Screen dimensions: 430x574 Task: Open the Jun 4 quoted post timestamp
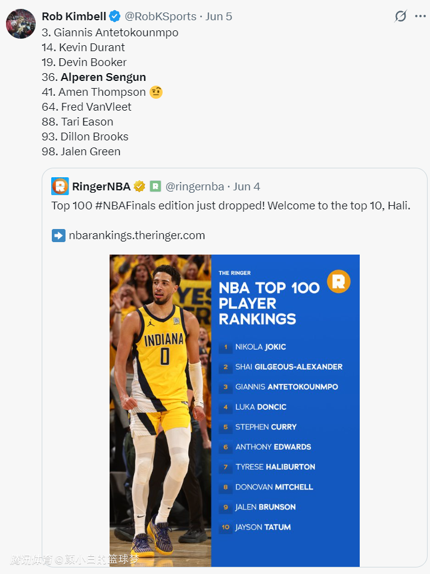point(247,186)
